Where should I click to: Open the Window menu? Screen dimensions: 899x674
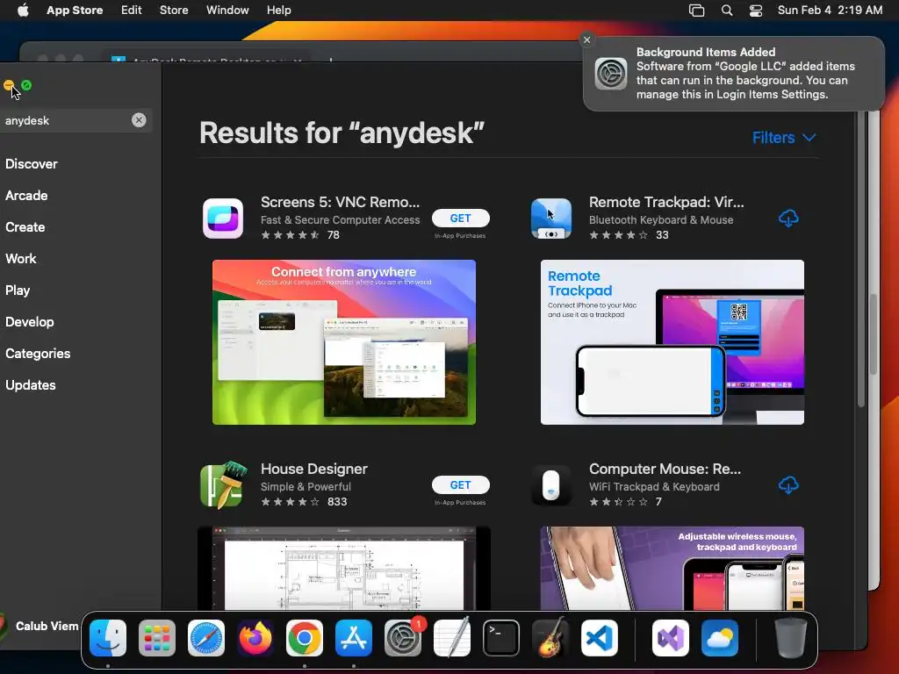pos(227,11)
